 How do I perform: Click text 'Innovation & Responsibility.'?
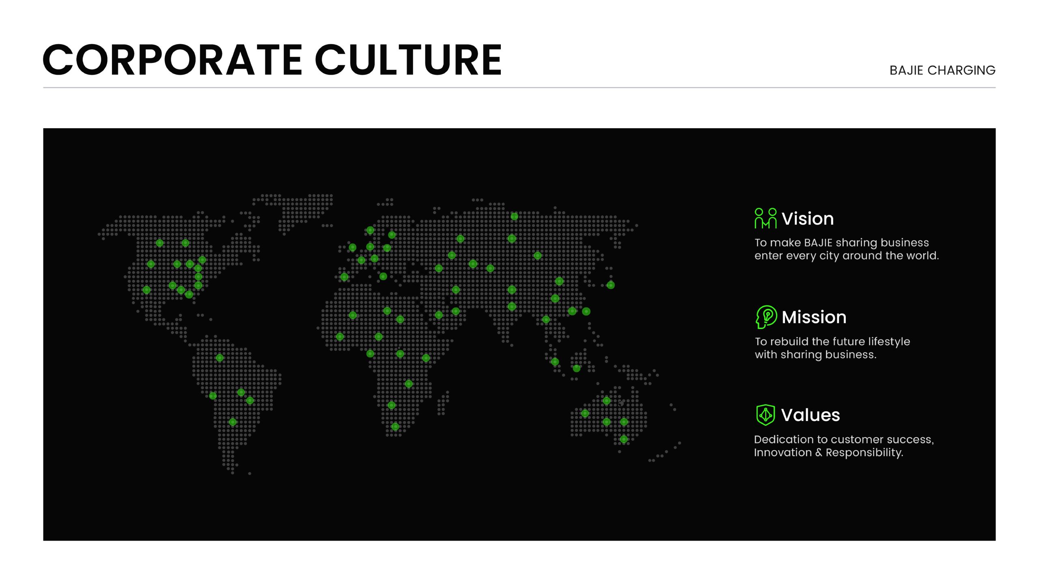tap(829, 452)
